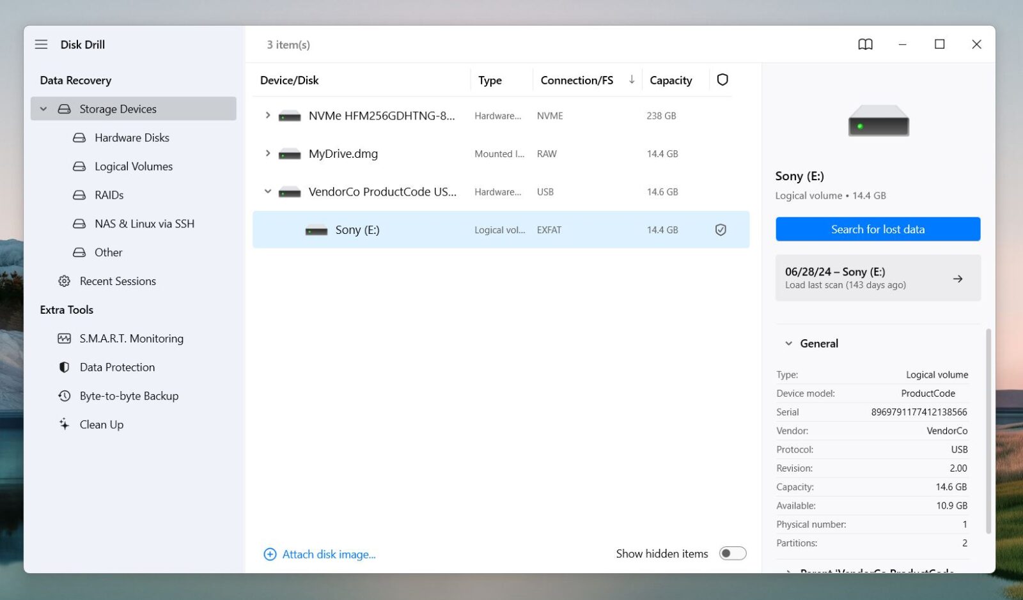Open the knowledge base book icon

coord(865,45)
